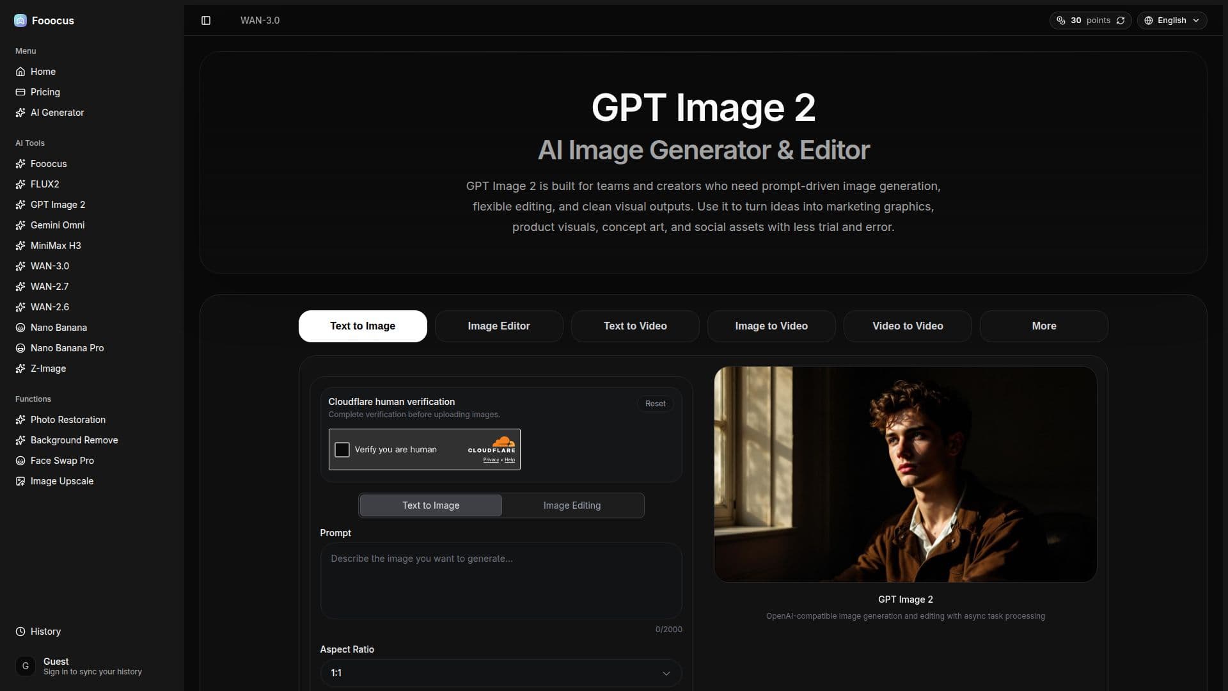
Task: Toggle the sidebar panel icon
Action: pos(206,20)
